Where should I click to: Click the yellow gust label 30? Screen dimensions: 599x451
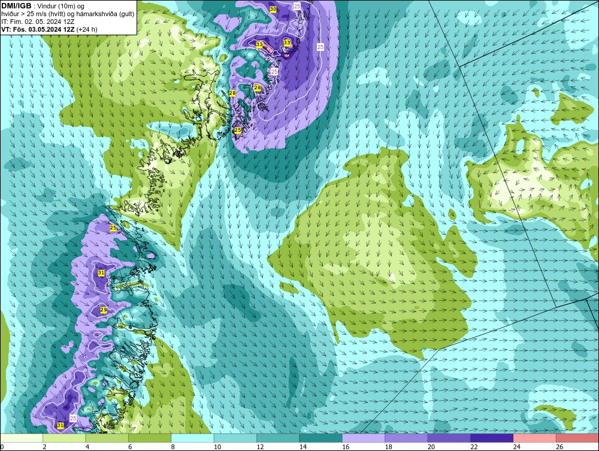point(273,9)
